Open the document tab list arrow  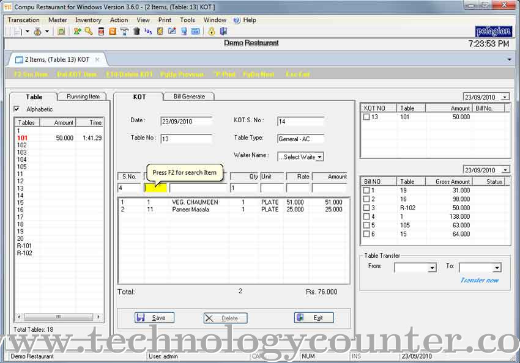point(509,60)
